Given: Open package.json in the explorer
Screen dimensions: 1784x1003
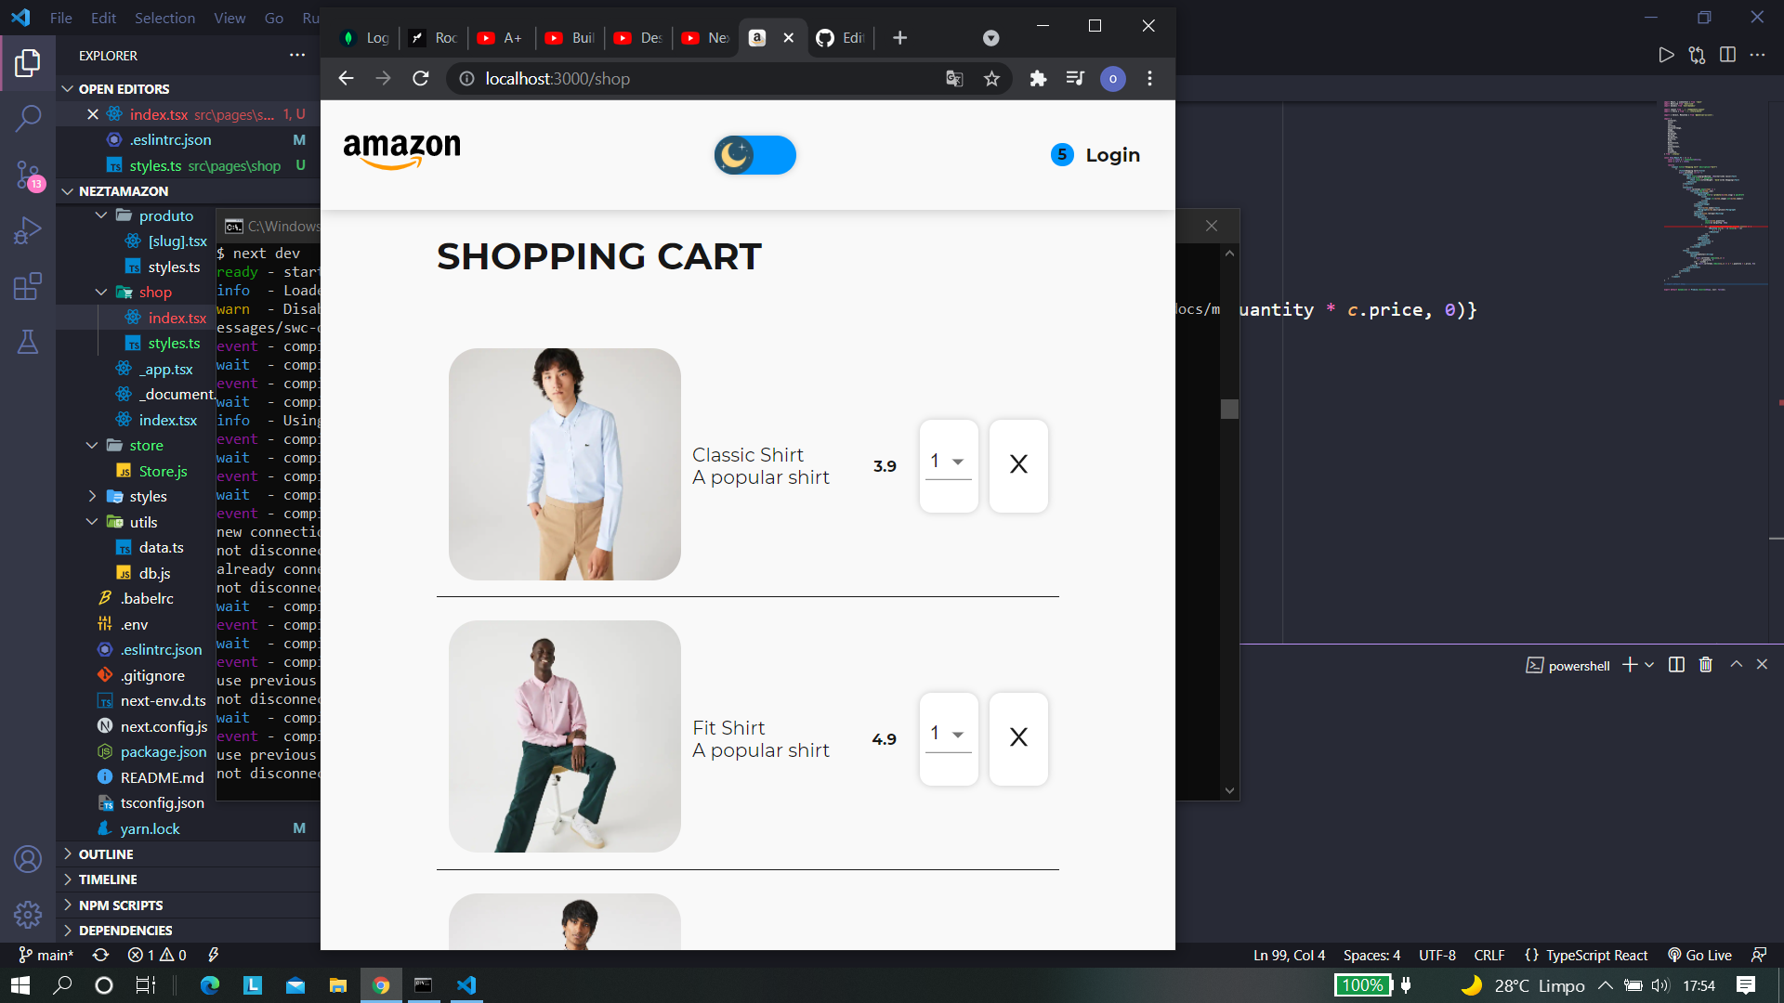Looking at the screenshot, I should click(164, 751).
